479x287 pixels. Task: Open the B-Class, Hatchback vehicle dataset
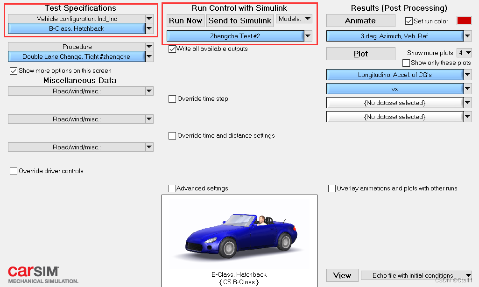coord(77,29)
